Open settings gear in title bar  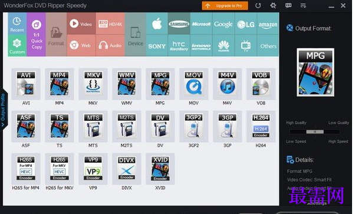273,5
